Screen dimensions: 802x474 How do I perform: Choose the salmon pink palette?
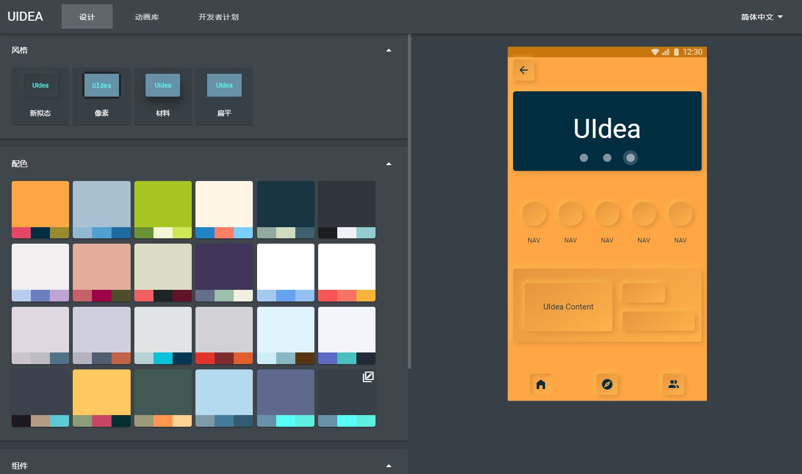[101, 272]
